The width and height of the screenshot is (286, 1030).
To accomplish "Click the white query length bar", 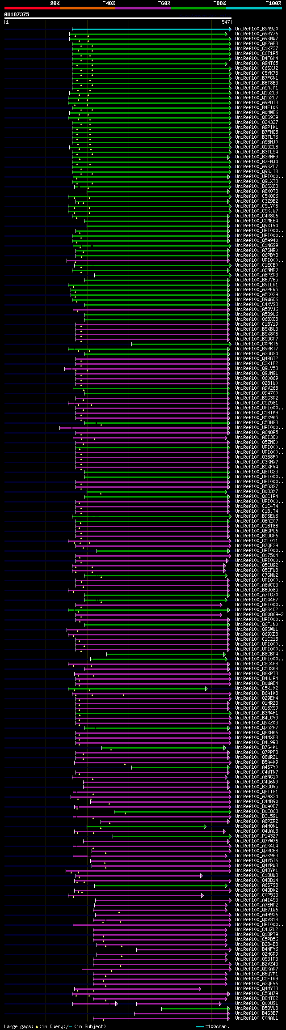I will (118, 18).
